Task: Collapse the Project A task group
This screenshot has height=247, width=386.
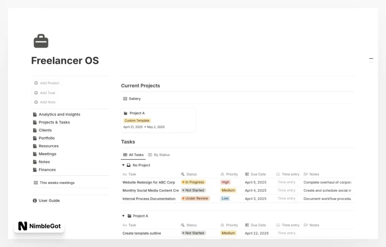Action: coord(123,216)
